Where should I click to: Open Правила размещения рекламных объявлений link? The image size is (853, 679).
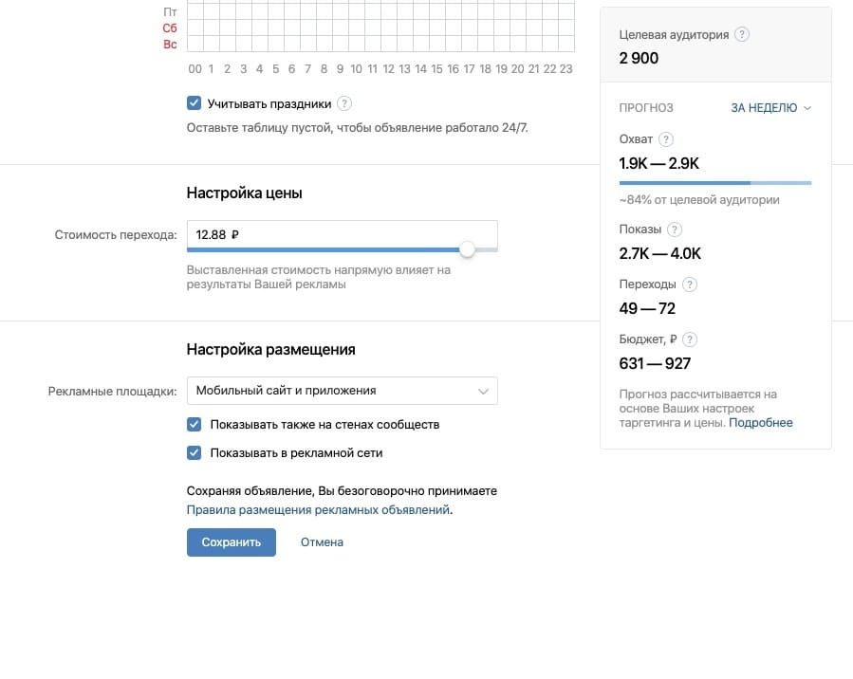click(318, 510)
